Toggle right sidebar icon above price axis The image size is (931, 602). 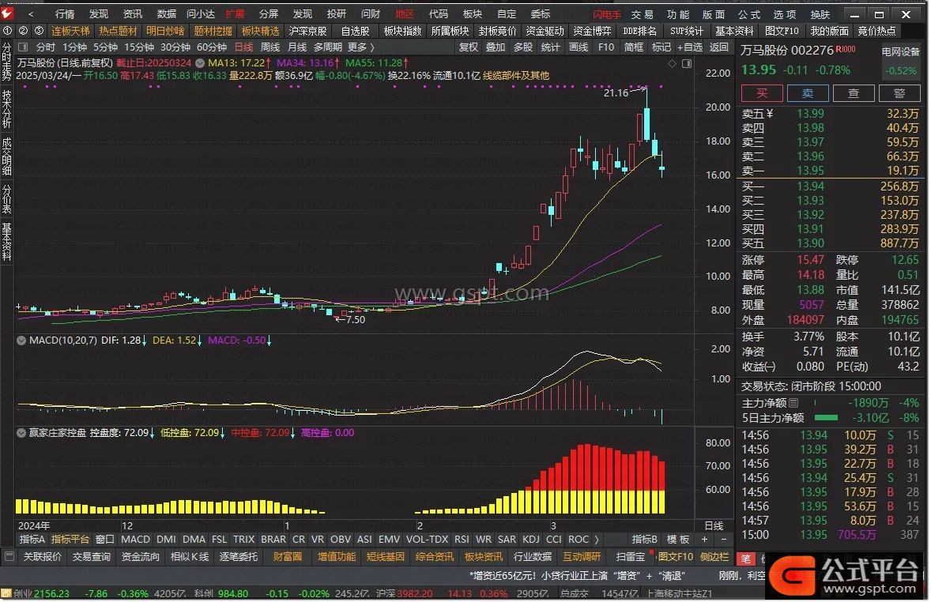686,63
